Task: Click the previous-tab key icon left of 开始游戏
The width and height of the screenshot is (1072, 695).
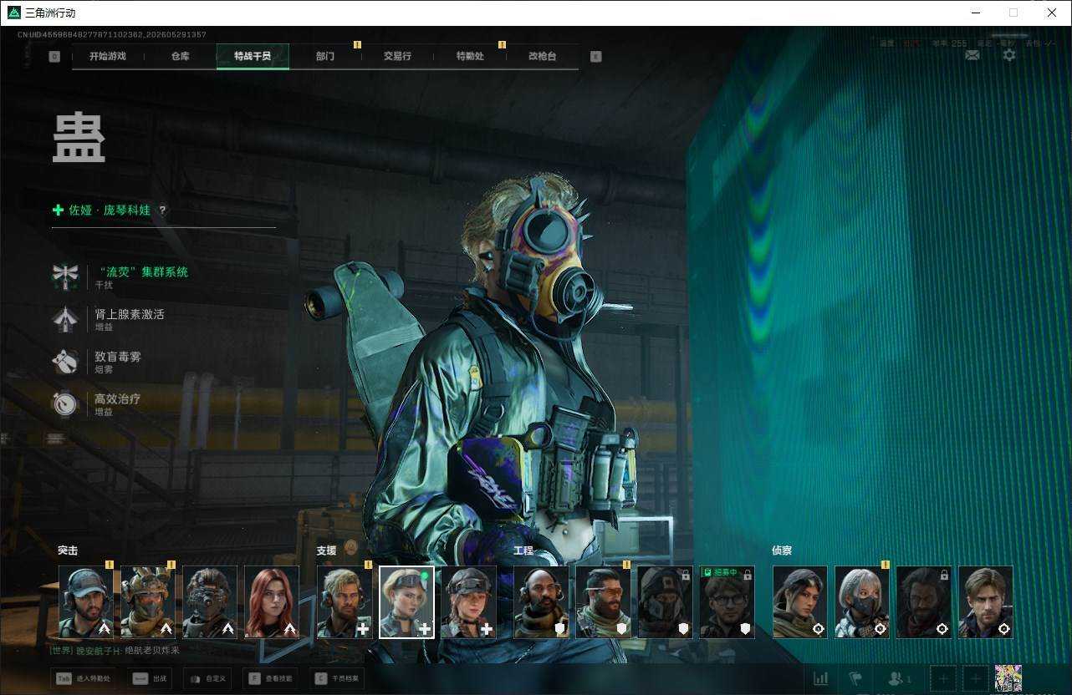Action: (54, 57)
